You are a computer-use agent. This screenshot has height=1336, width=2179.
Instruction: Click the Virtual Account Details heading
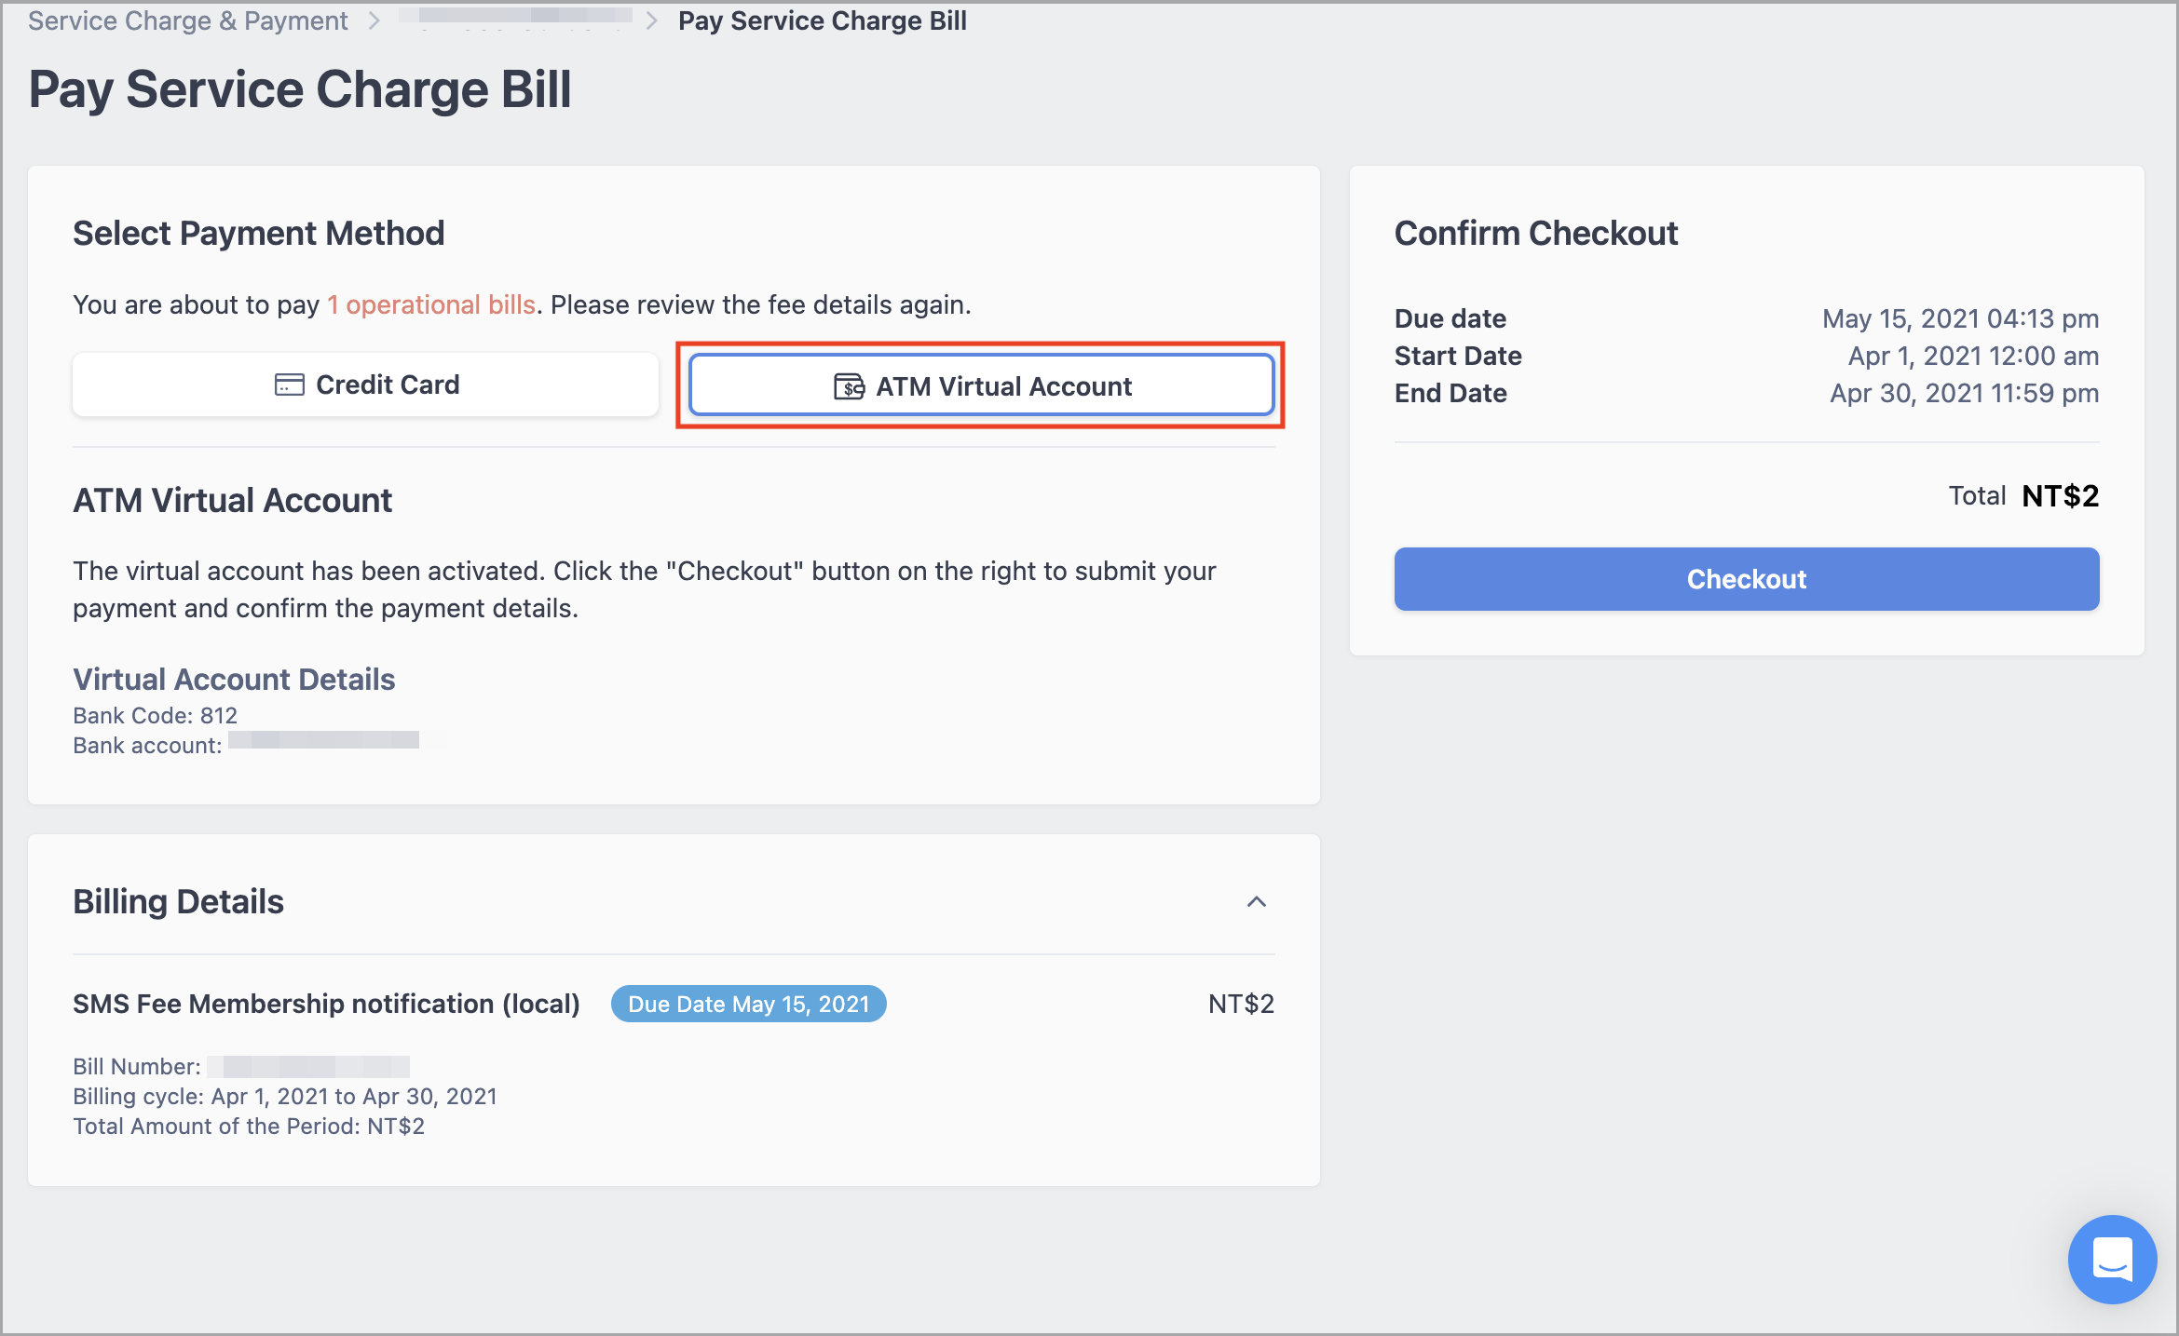pyautogui.click(x=234, y=679)
